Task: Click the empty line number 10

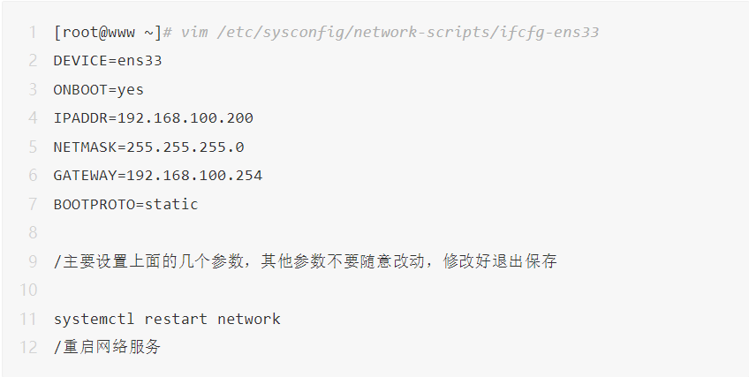Action: 29,290
